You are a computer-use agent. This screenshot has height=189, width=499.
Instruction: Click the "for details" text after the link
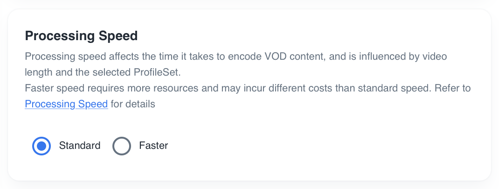[133, 104]
